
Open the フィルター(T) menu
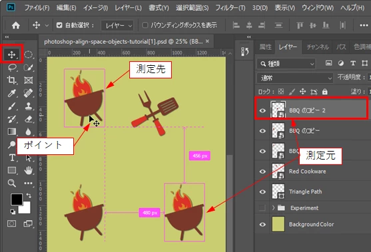tap(230, 8)
